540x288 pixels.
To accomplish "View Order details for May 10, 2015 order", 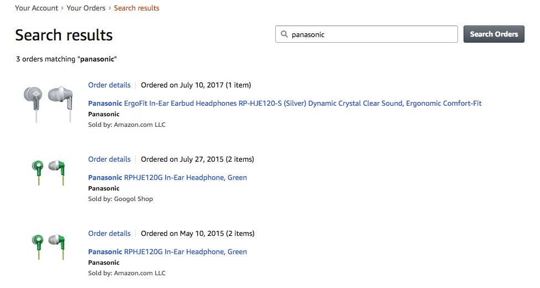I will tap(109, 234).
